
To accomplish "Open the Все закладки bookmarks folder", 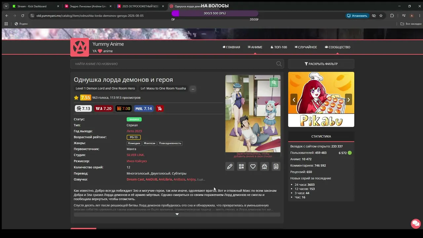I will coord(411,24).
